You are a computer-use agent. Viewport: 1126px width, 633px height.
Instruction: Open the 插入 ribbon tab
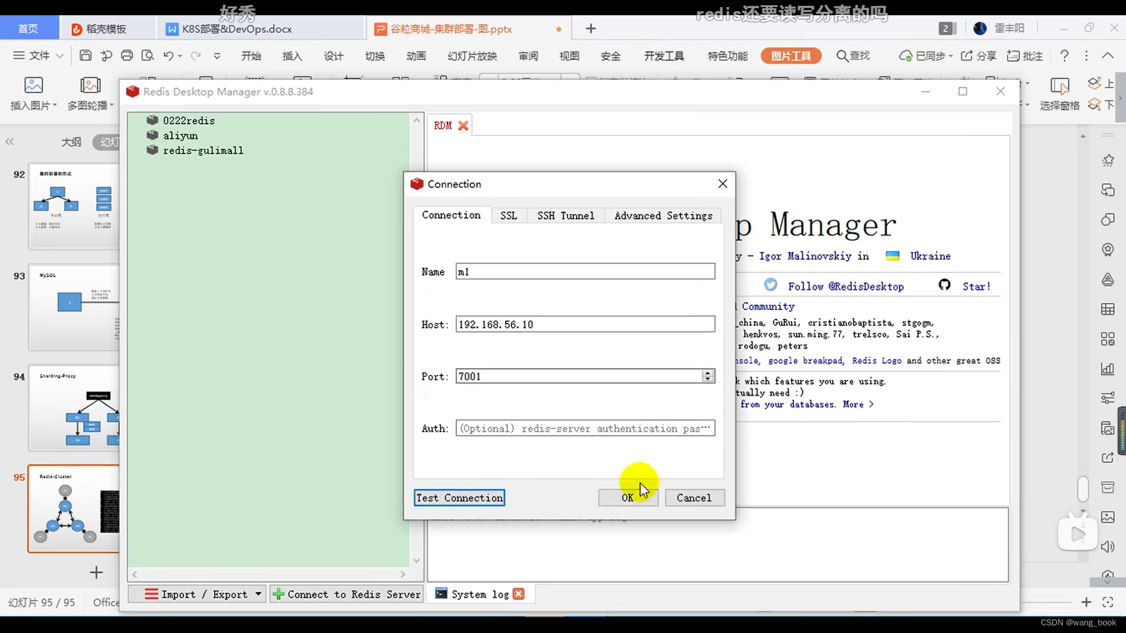pos(292,56)
